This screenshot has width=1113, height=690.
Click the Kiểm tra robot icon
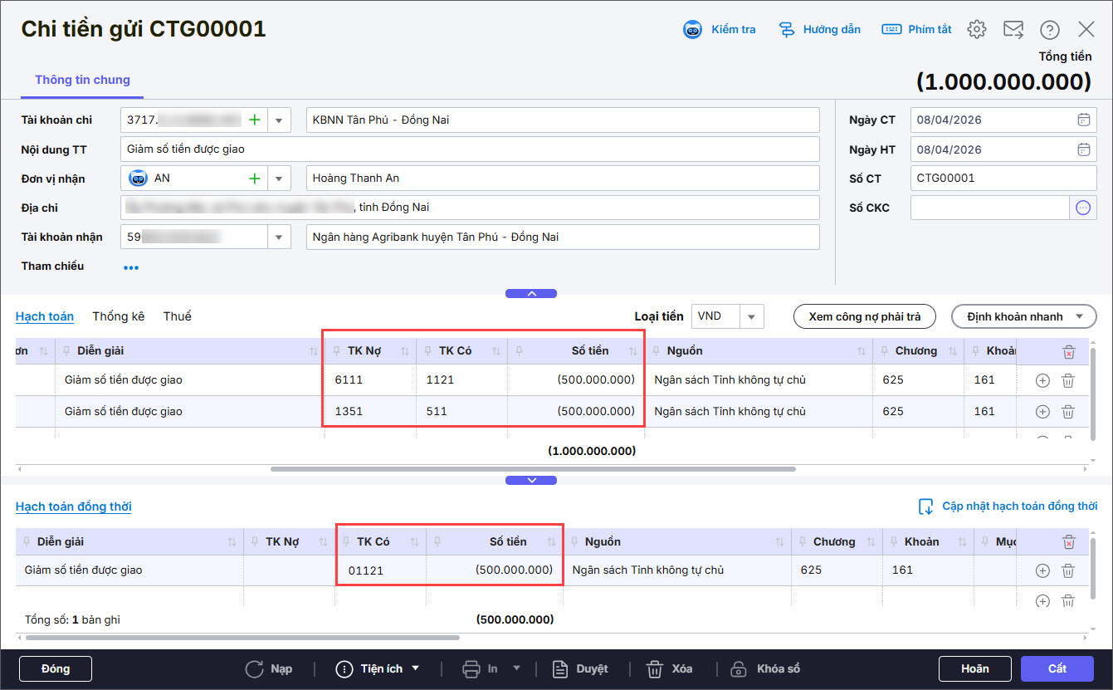pos(692,30)
